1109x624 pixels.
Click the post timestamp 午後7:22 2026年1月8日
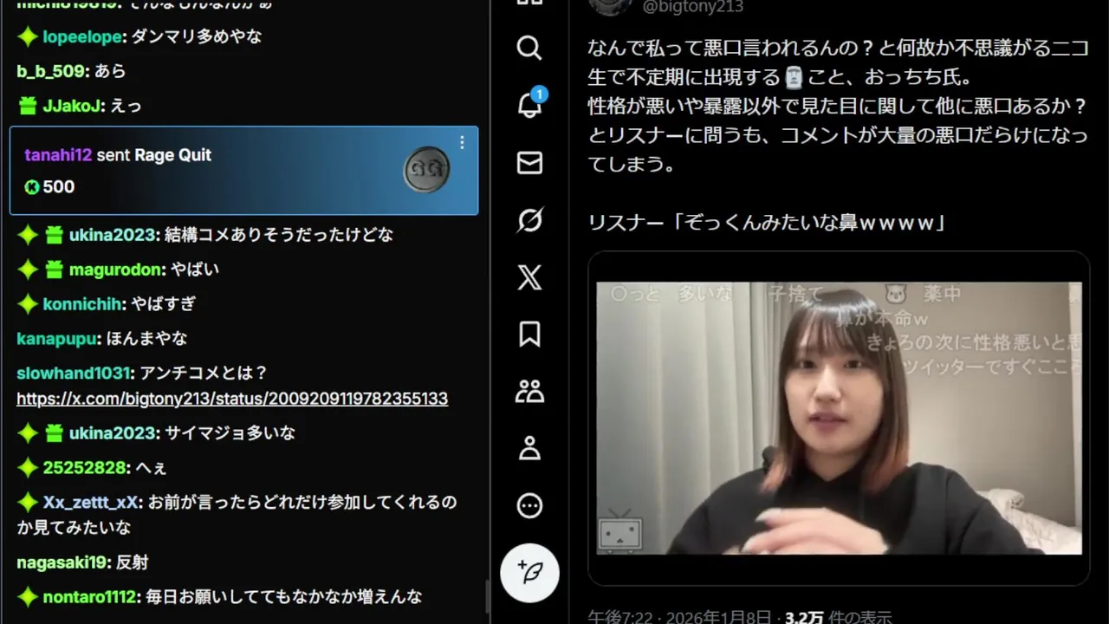click(x=679, y=617)
